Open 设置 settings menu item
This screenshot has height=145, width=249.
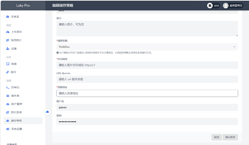[23, 49]
